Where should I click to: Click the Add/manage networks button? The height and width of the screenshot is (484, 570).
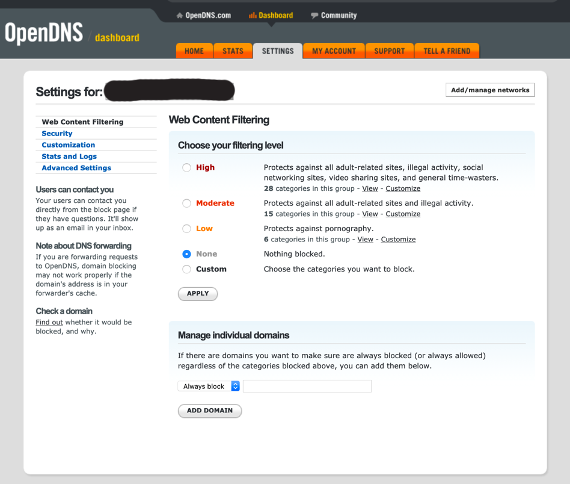pos(490,90)
